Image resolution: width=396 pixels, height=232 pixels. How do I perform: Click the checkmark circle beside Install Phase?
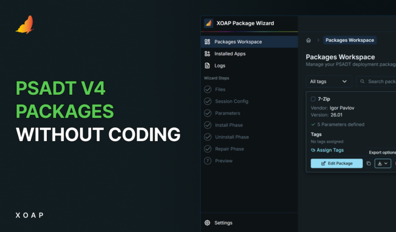[x=208, y=125]
